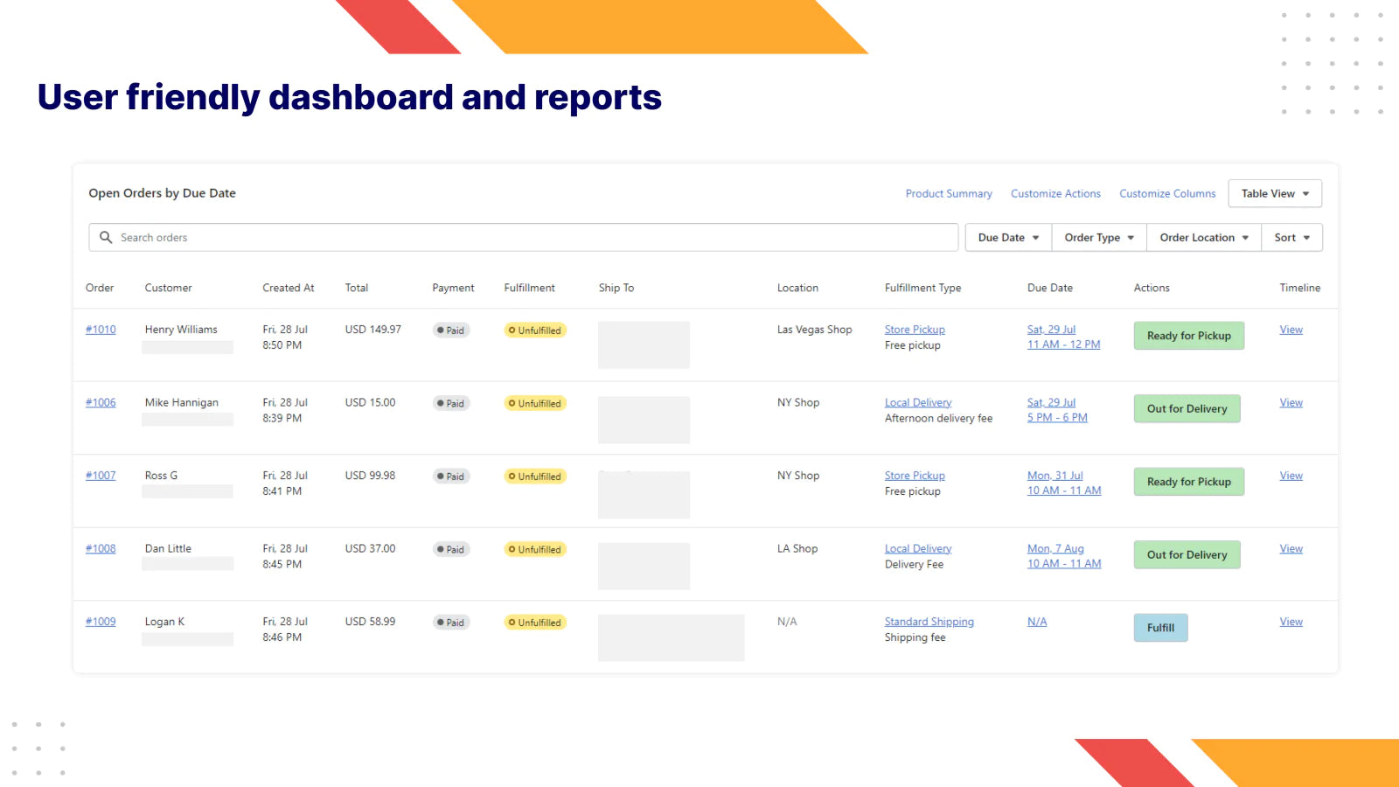Viewport: 1399px width, 787px height.
Task: Click the Unfulfilled status badge on order #1010
Action: click(x=534, y=330)
